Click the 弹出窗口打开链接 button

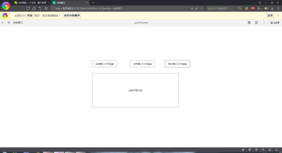click(177, 64)
